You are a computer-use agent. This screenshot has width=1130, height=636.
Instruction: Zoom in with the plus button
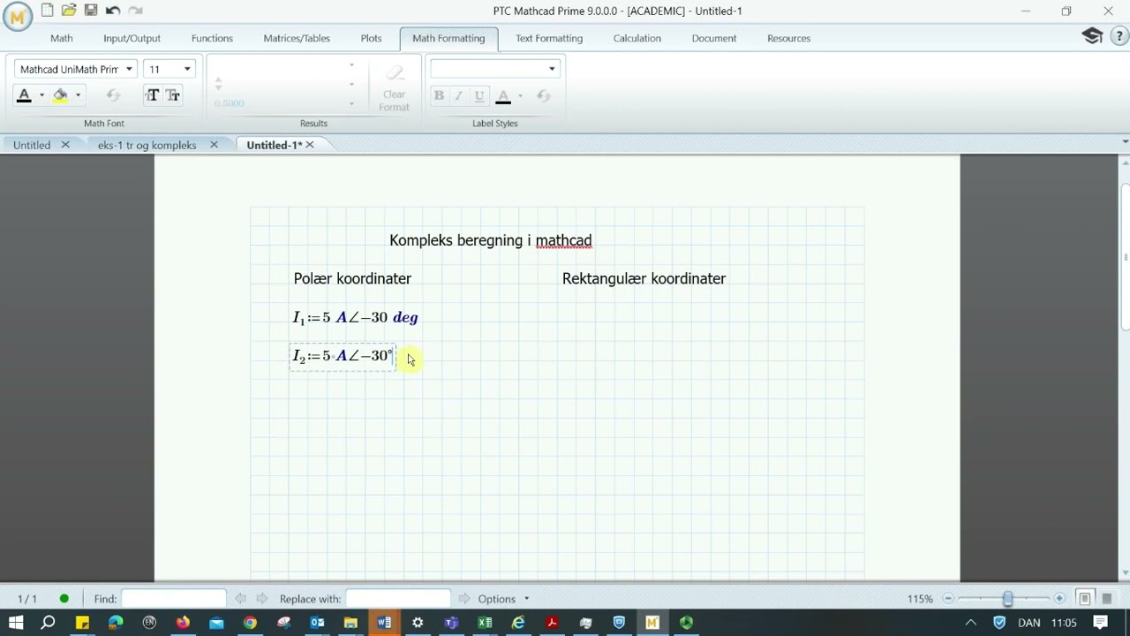pos(1059,599)
